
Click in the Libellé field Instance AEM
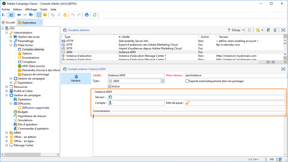(x=136, y=75)
